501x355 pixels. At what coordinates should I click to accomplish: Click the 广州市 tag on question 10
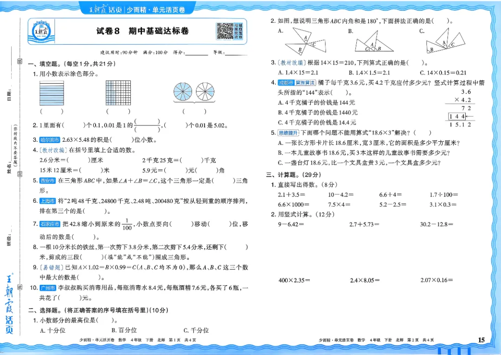[48, 288]
